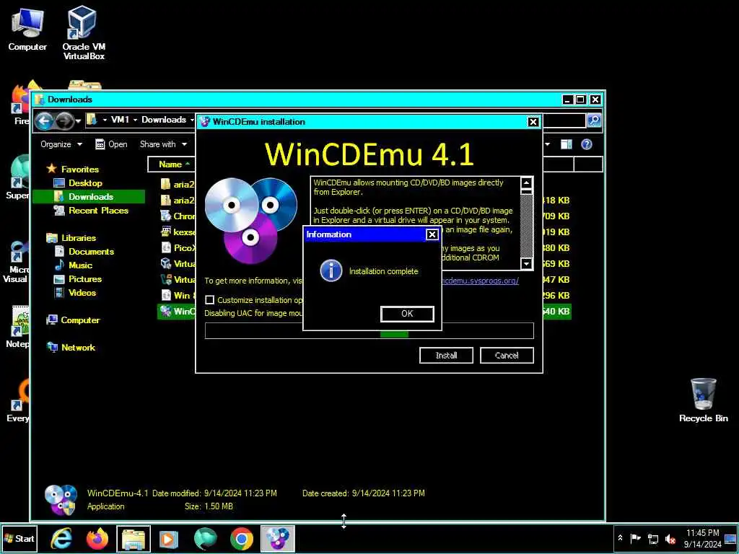The image size is (739, 554).
Task: Click scroll-up arrow of WinCDEmu description box
Action: [x=526, y=183]
